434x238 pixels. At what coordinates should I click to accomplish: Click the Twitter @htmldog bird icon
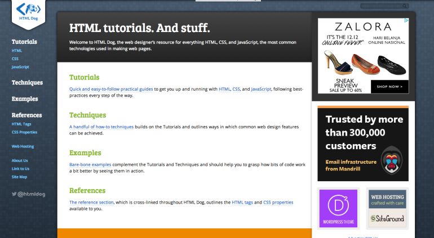pyautogui.click(x=14, y=194)
